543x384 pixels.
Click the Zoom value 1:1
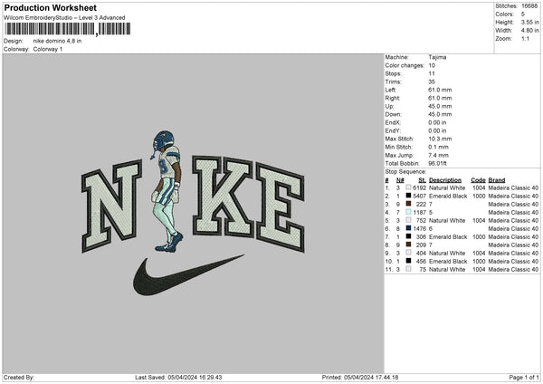[525, 38]
